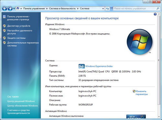Click the Компьютер value loginvovchyk-PC
Image resolution: width=162 pixels, height=120 pixels.
(87, 91)
